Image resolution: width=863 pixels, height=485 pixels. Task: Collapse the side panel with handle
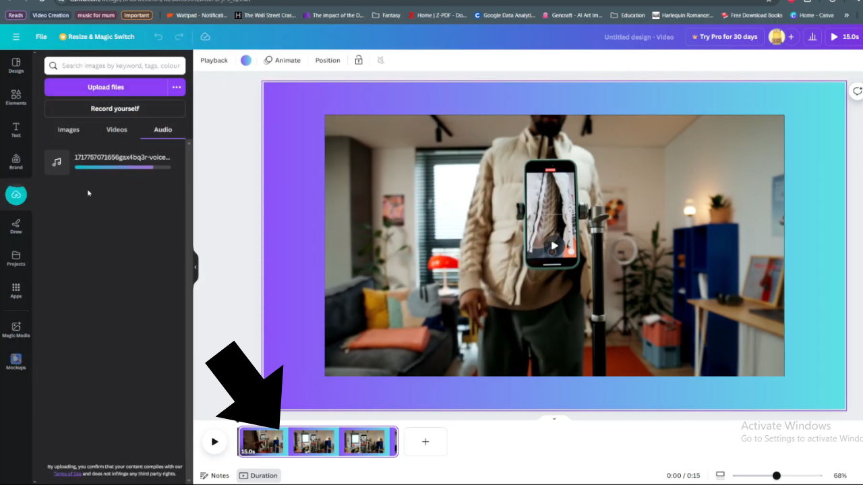pos(196,267)
